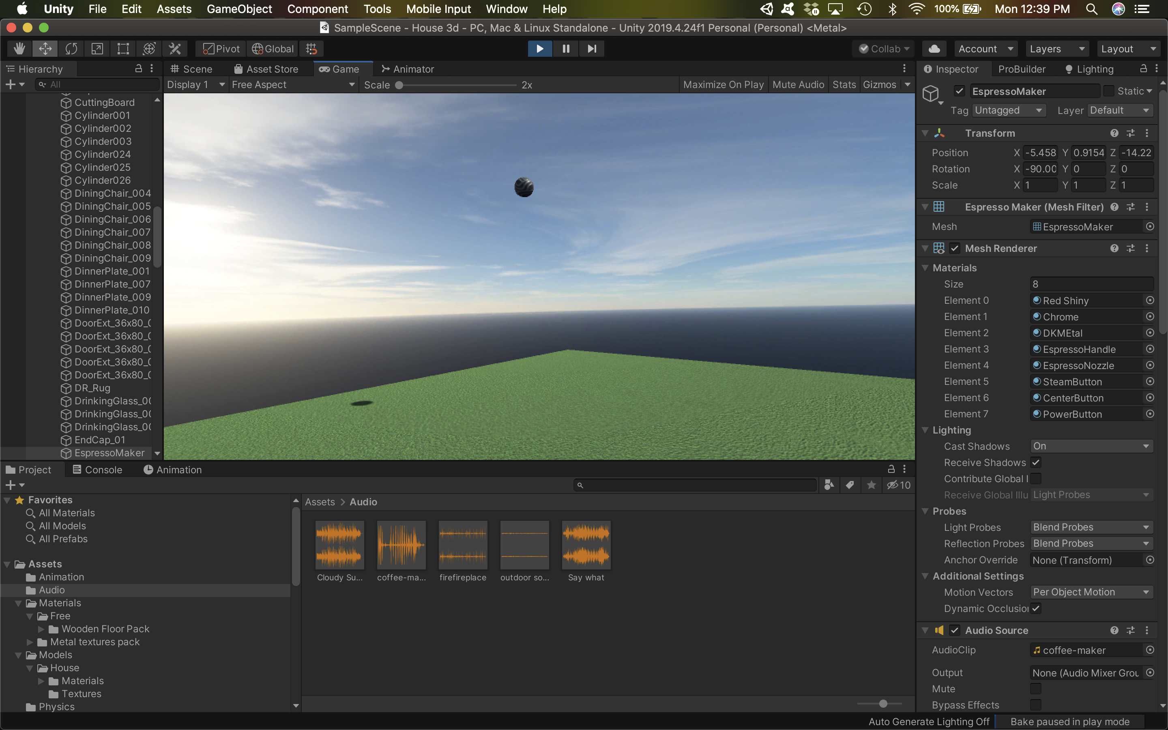
Task: Open the custom editor tools icon
Action: pos(175,49)
